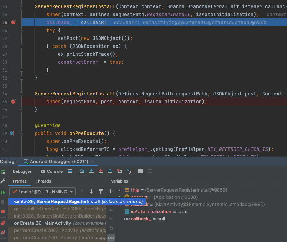The width and height of the screenshot is (287, 242).
Task: Open the "main" RUNNING thread dropdown
Action: point(42,192)
